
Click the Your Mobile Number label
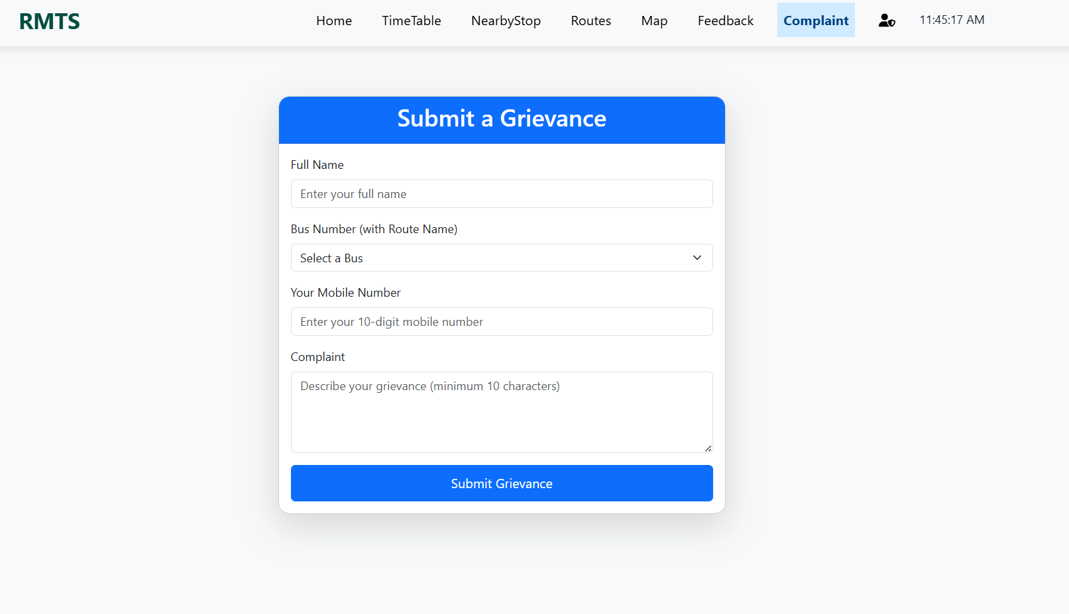pos(345,292)
